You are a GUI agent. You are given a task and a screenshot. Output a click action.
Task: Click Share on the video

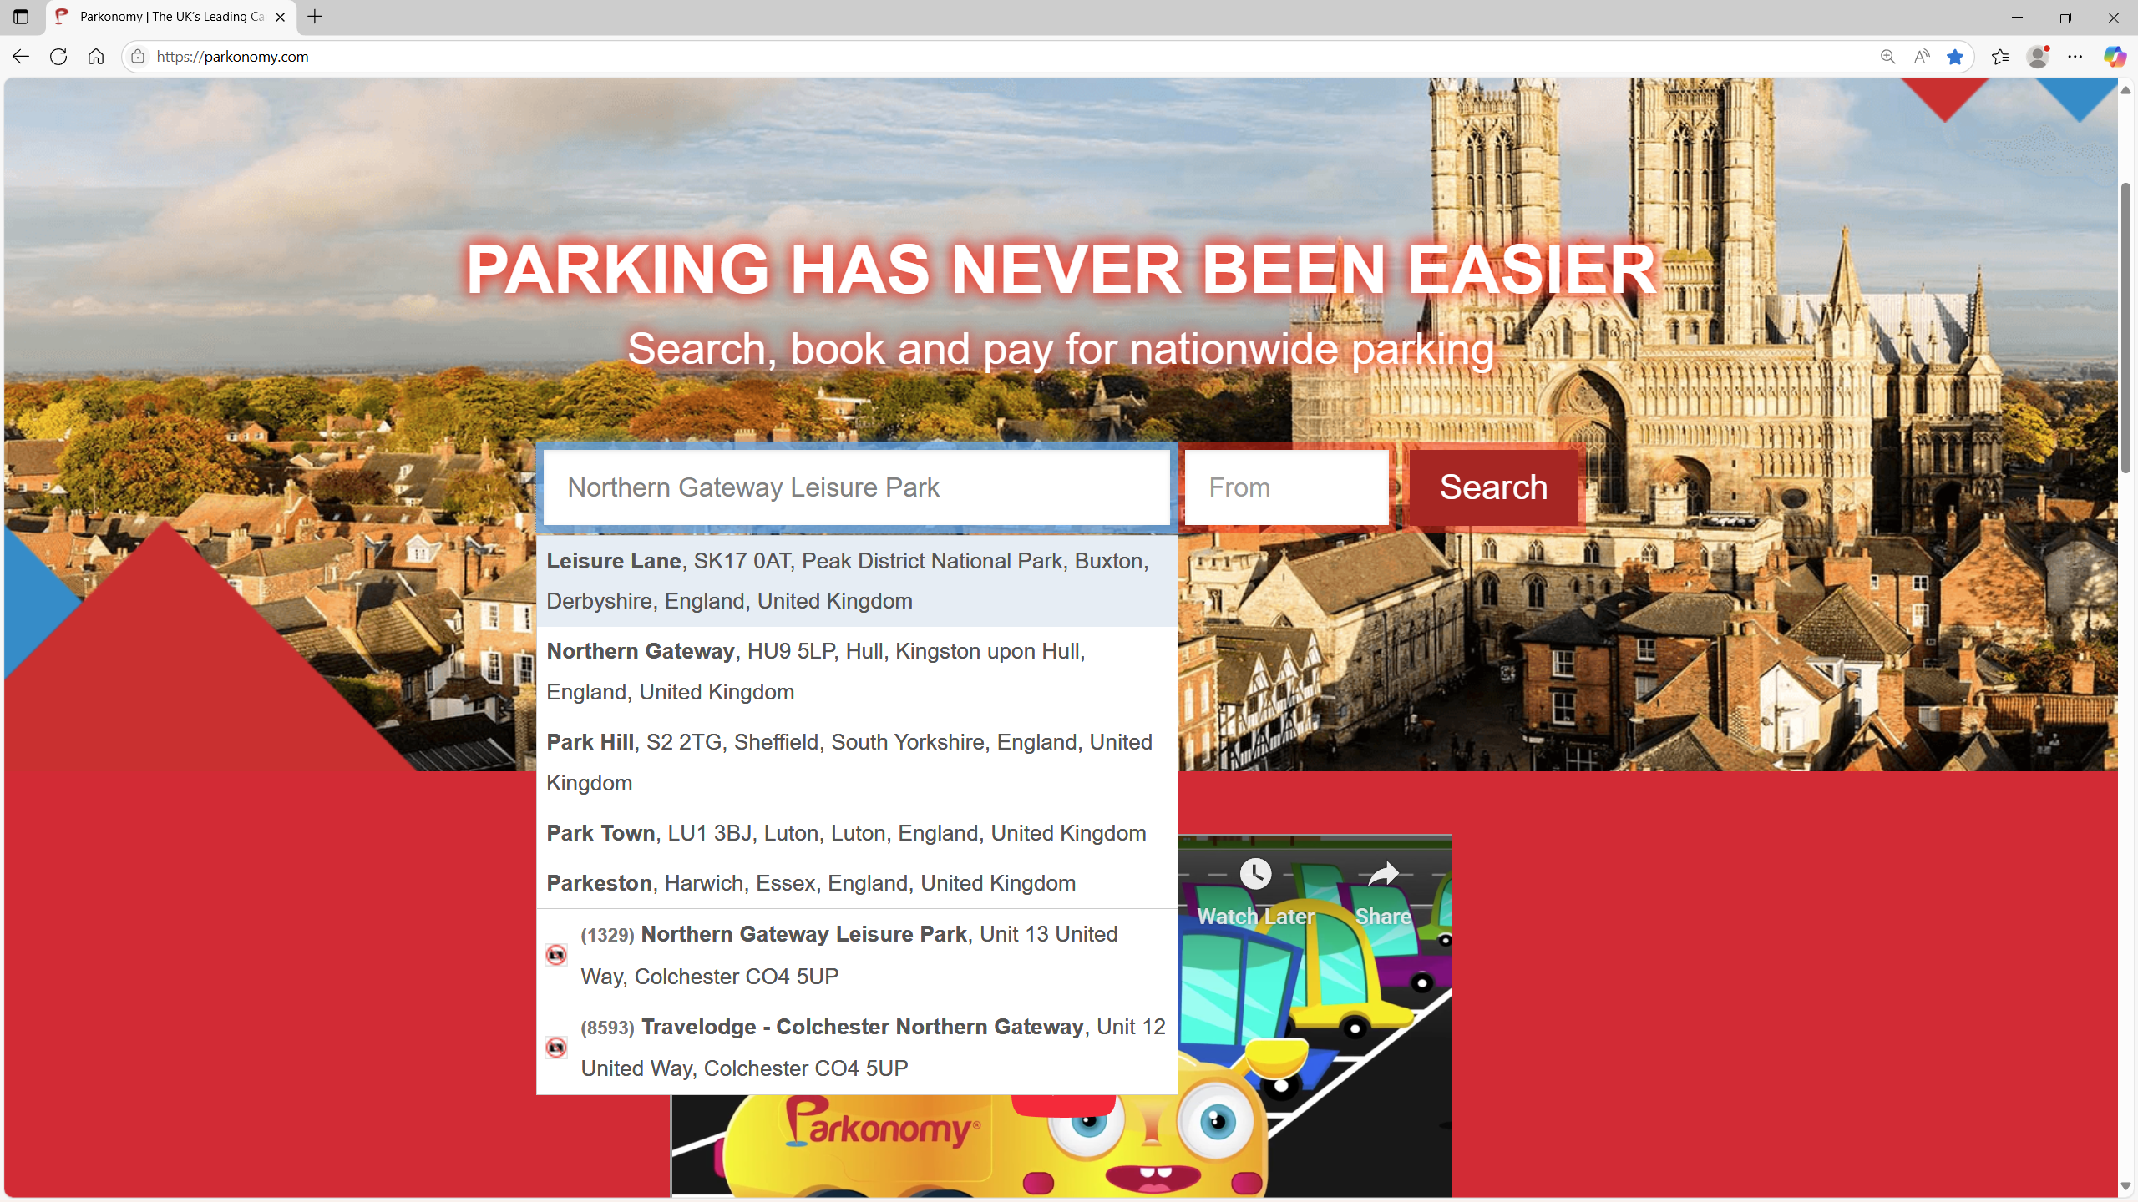click(1383, 893)
